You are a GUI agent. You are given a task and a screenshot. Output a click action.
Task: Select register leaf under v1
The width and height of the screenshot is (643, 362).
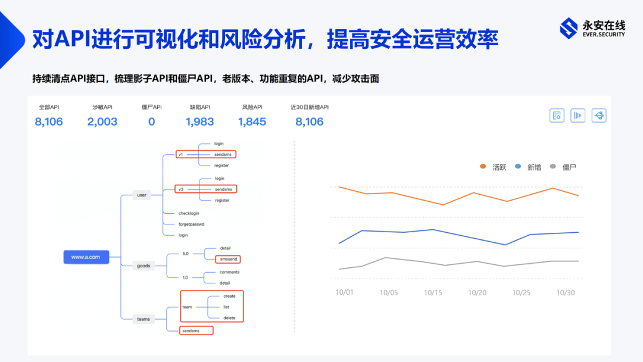[221, 166]
